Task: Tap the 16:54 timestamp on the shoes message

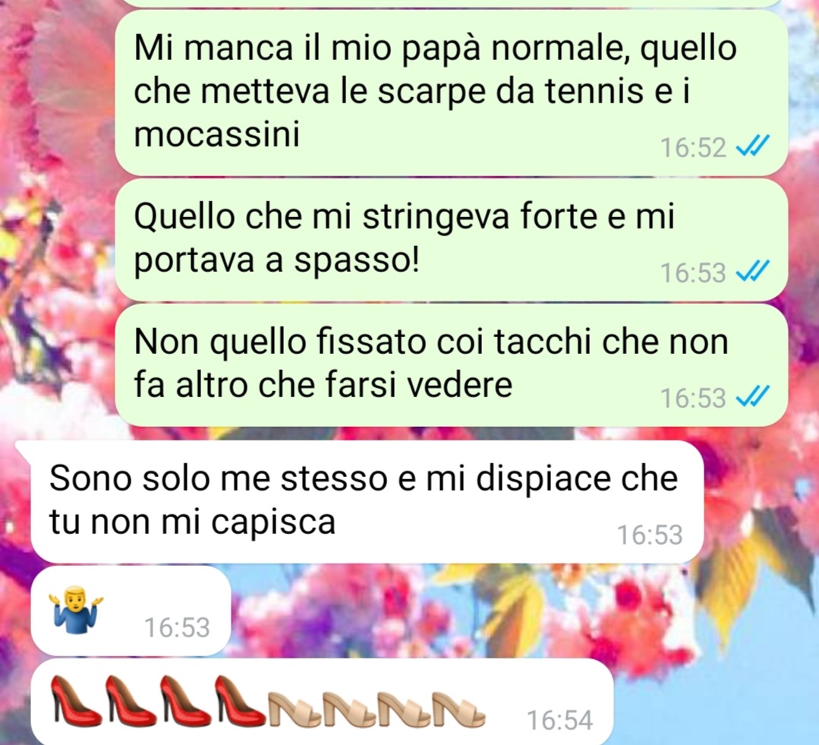Action: pos(559,720)
